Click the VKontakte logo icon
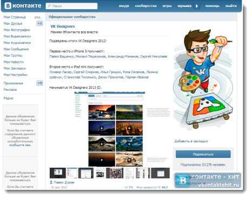Screen dimensions: 251x198 point(8,6)
